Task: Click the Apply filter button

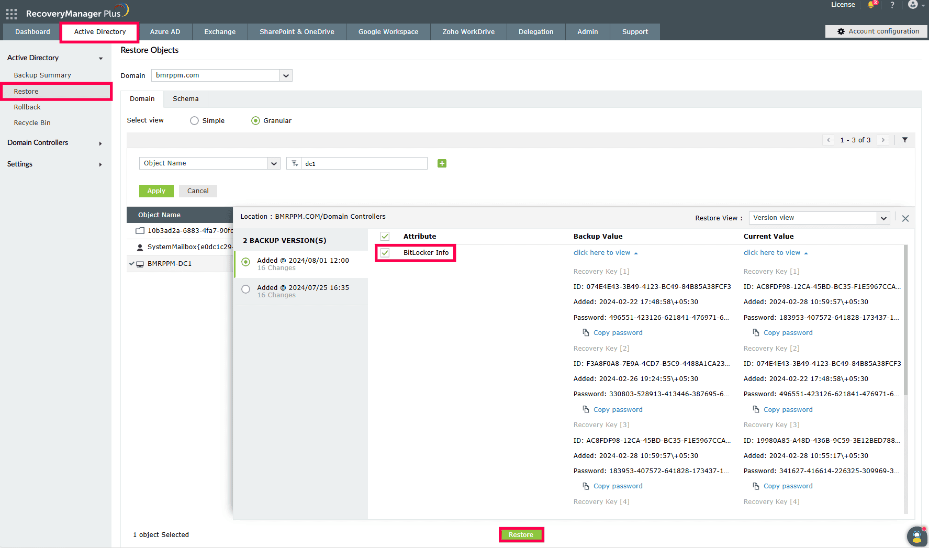Action: 156,191
